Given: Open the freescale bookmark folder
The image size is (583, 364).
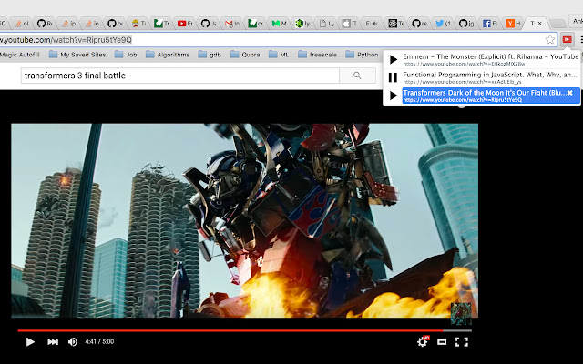Looking at the screenshot, I should coord(317,55).
